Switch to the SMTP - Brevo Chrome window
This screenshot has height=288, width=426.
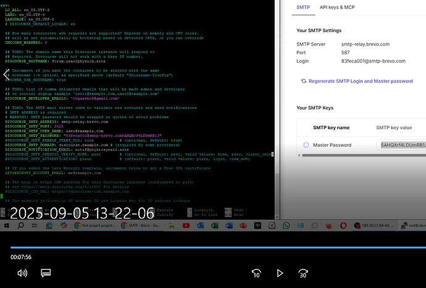coord(141,225)
